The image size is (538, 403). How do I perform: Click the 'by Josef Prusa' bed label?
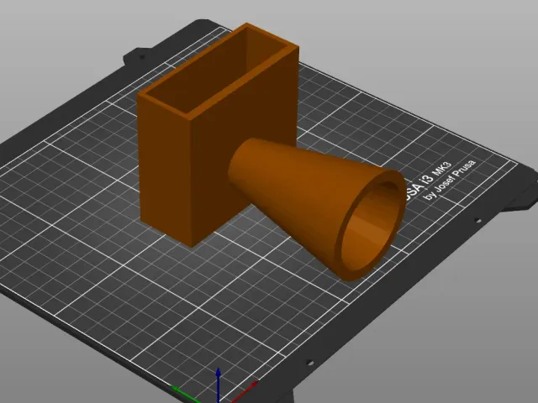(x=451, y=181)
